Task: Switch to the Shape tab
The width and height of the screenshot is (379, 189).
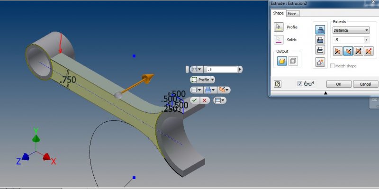Action: [x=278, y=13]
